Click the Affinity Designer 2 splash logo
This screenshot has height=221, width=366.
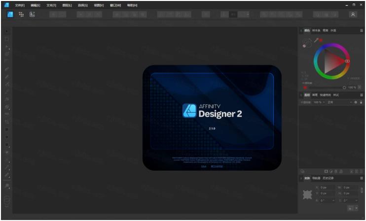point(212,111)
